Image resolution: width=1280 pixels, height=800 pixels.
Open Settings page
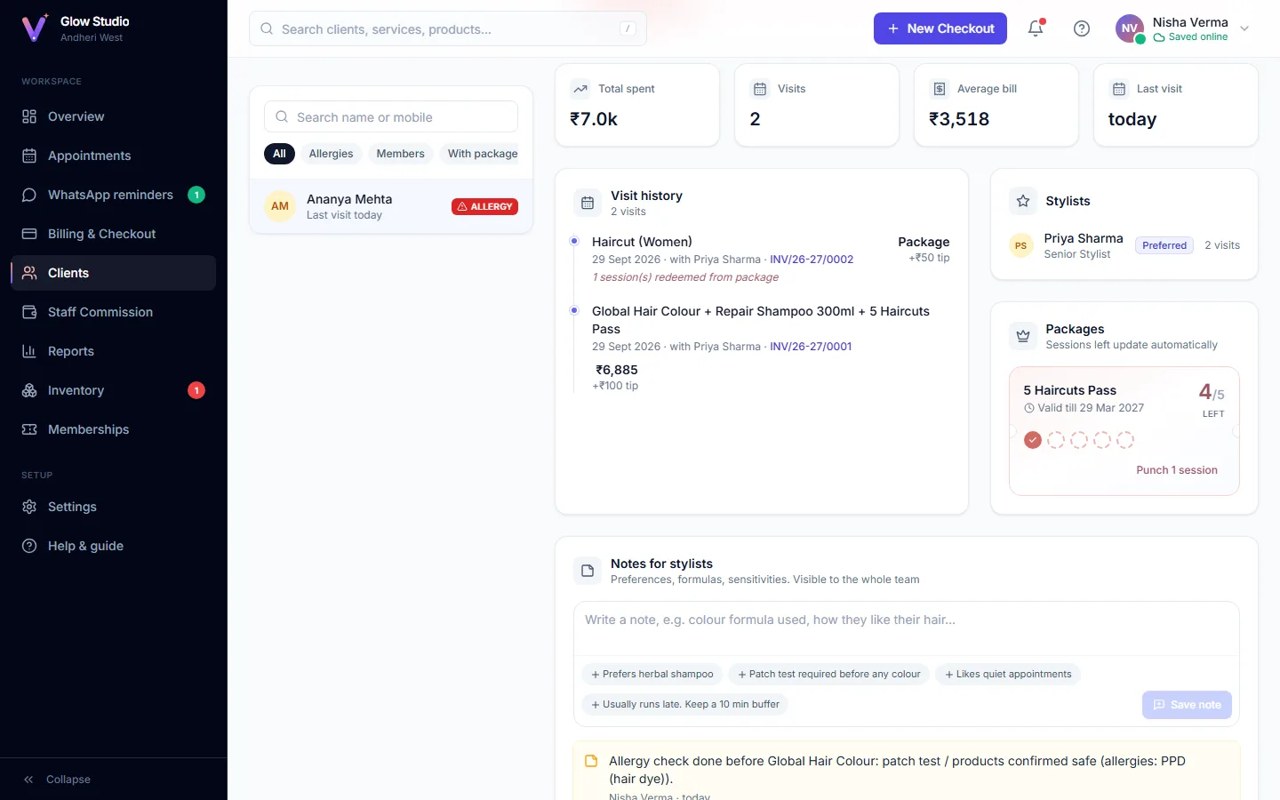(113, 507)
